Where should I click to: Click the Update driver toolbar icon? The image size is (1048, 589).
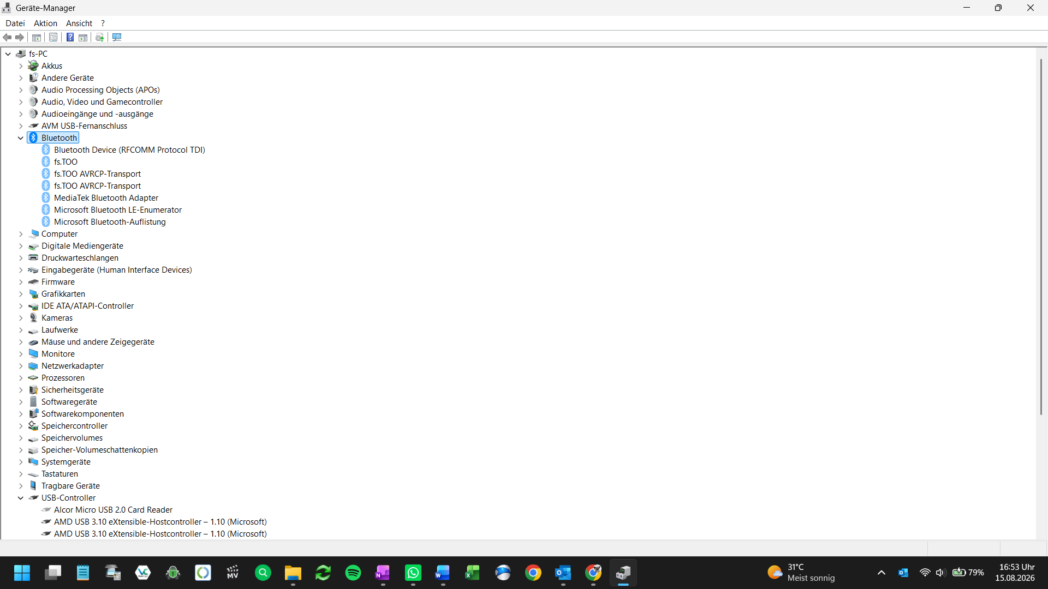coord(100,37)
